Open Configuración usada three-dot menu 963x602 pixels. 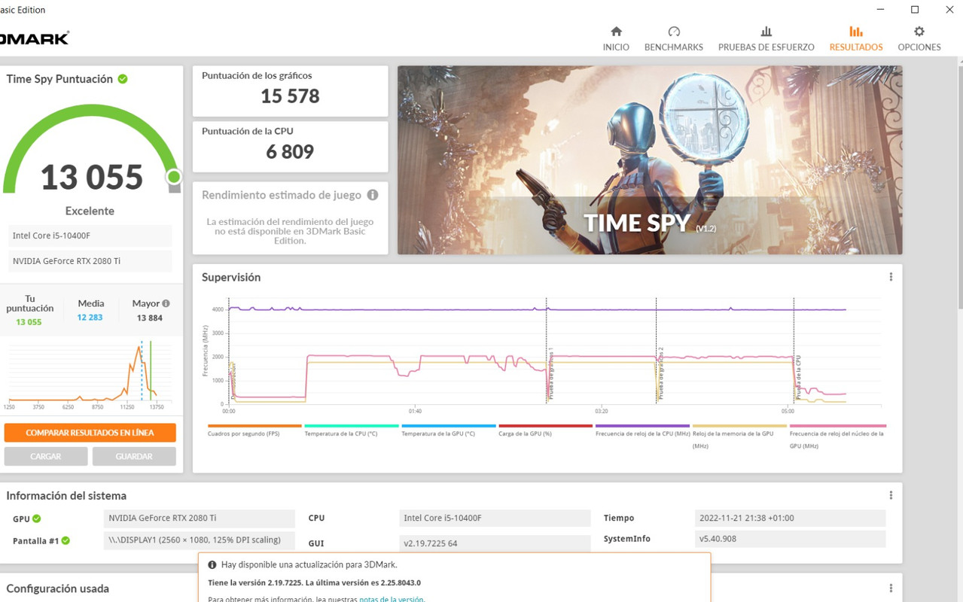tap(891, 588)
